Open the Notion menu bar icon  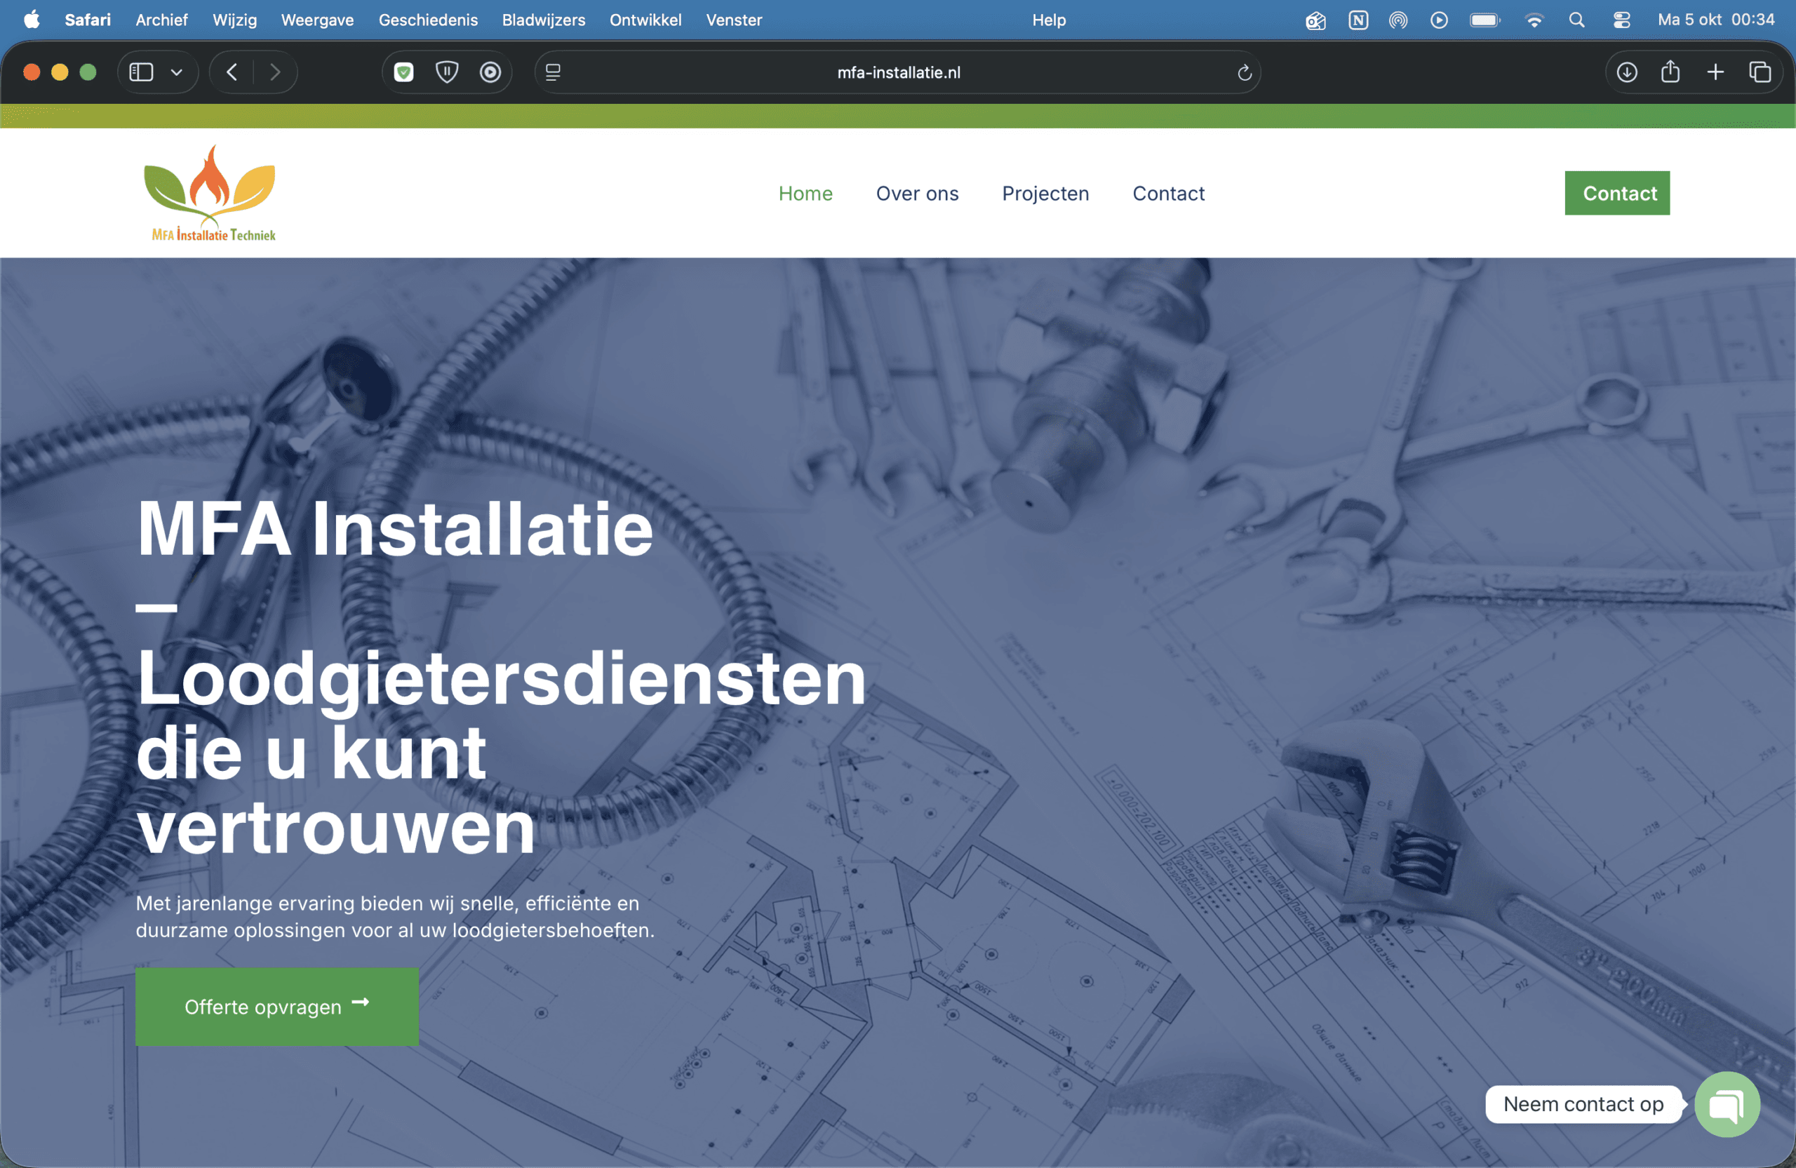[1358, 20]
